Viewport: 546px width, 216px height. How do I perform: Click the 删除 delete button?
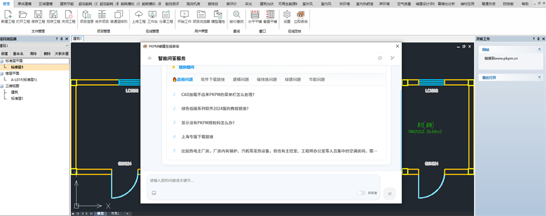(47, 53)
